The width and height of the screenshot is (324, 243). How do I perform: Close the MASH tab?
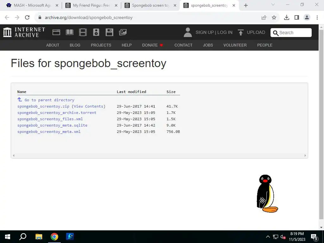point(57,5)
